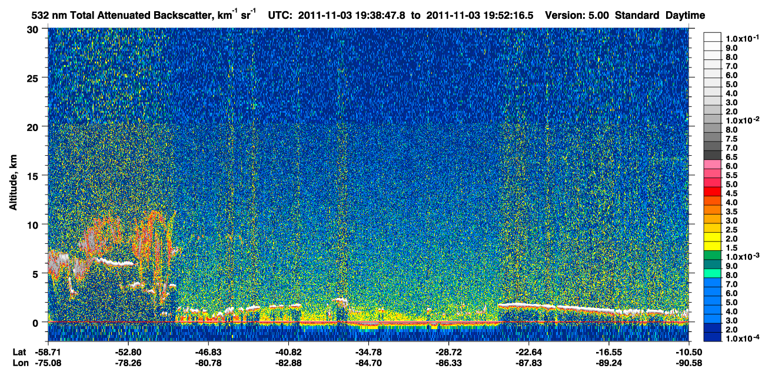The width and height of the screenshot is (765, 392).
Task: Pick the light pink swatch beside 6.0
Action: tap(713, 165)
